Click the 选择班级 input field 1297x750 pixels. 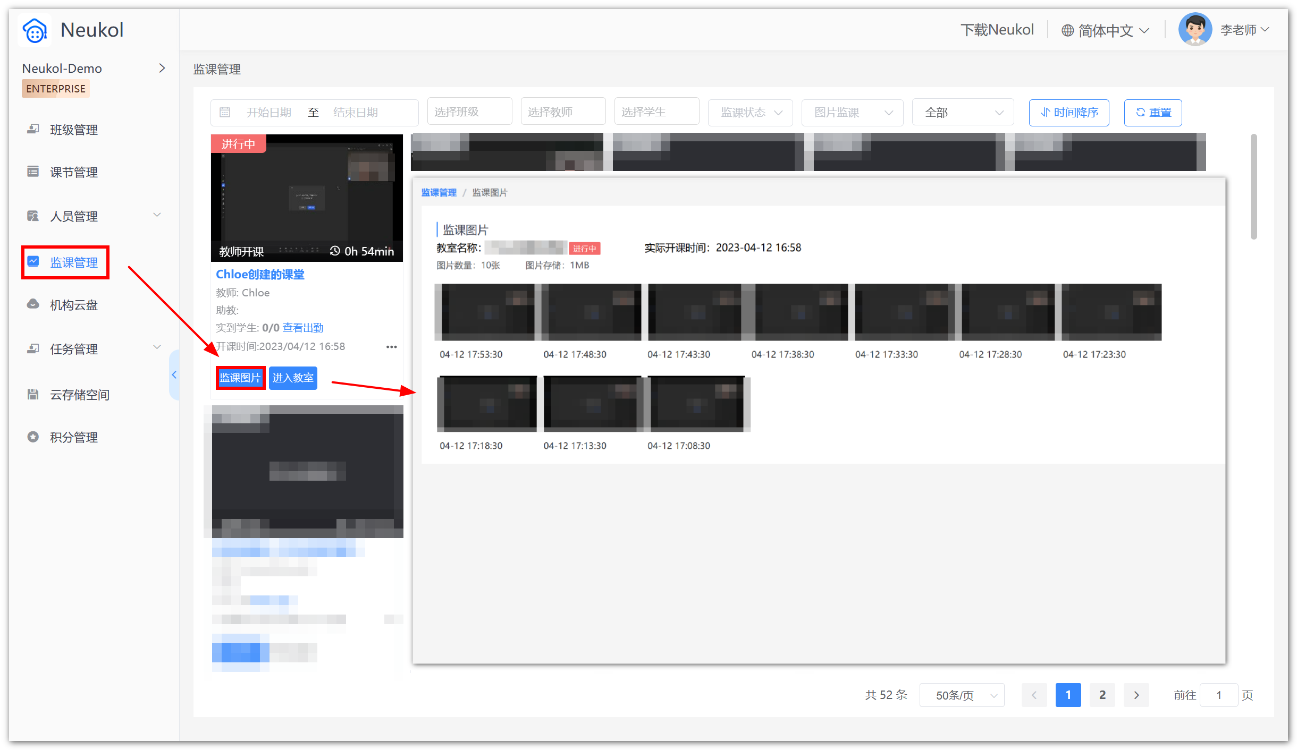pyautogui.click(x=469, y=112)
